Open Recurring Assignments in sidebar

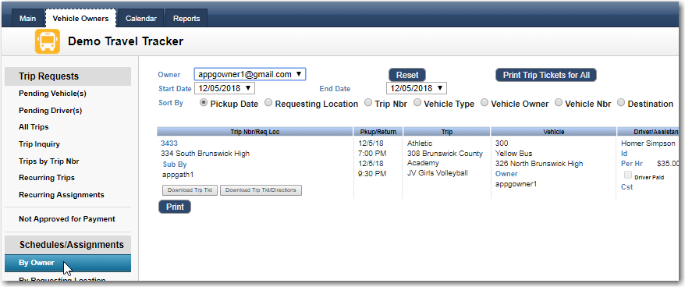[62, 195]
